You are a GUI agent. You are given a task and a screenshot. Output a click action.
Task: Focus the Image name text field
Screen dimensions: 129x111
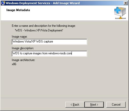49,42
